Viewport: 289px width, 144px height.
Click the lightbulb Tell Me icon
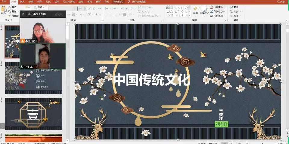[x=129, y=2]
